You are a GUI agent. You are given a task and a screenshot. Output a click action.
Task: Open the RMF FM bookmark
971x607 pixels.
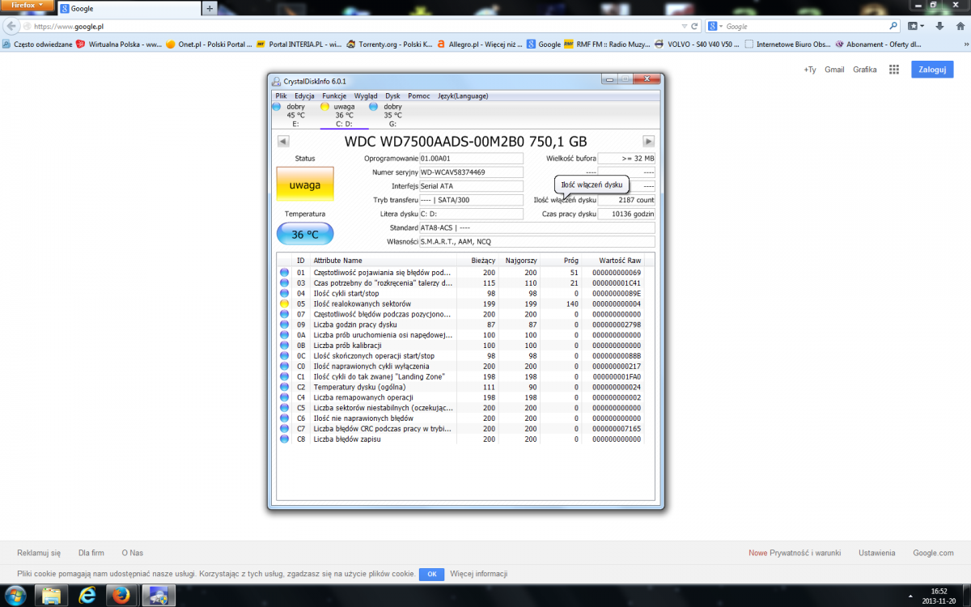pos(608,45)
